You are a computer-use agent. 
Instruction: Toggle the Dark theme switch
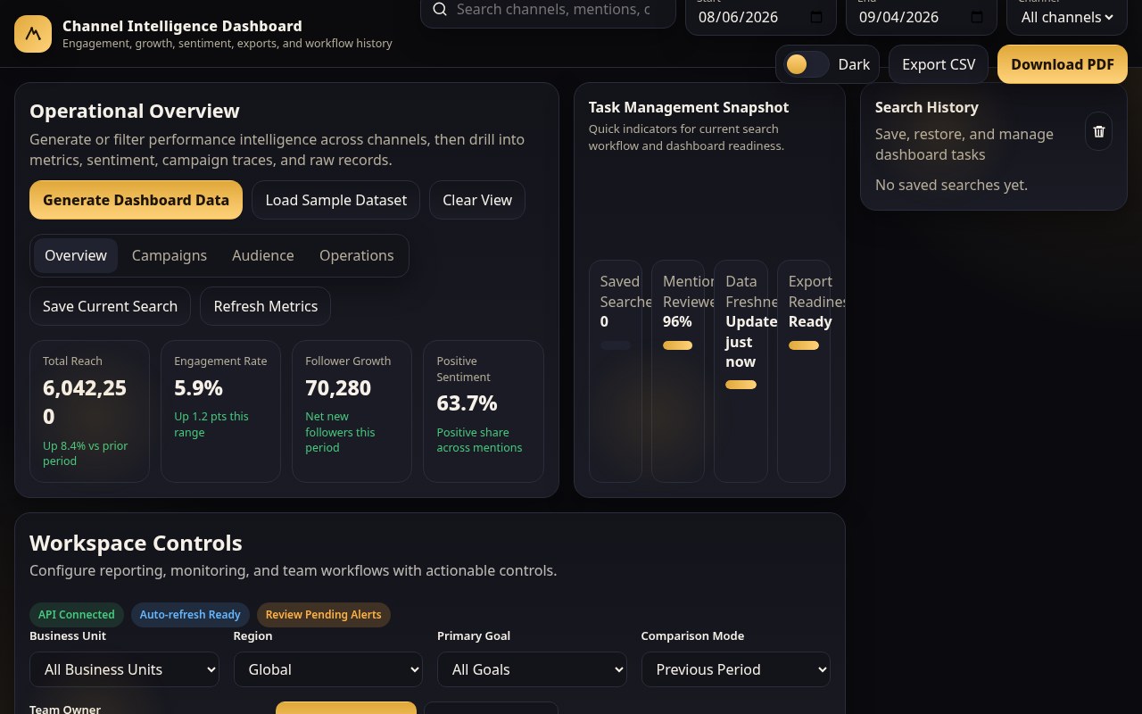[806, 64]
